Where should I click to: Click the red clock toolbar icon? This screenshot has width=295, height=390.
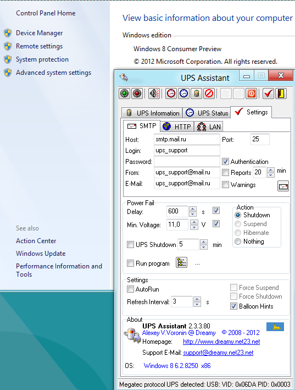click(171, 94)
